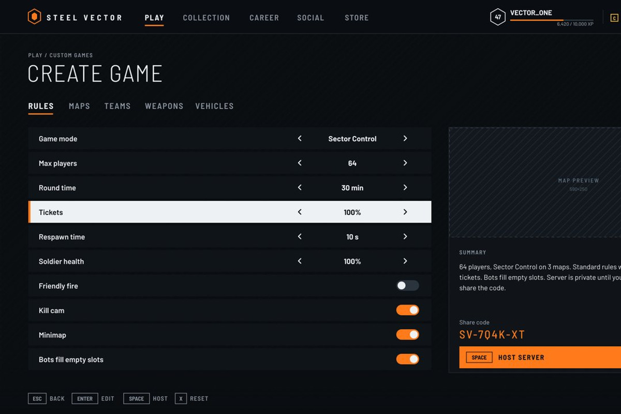Click the ESC Back button
This screenshot has height=414, width=621.
[x=47, y=398]
